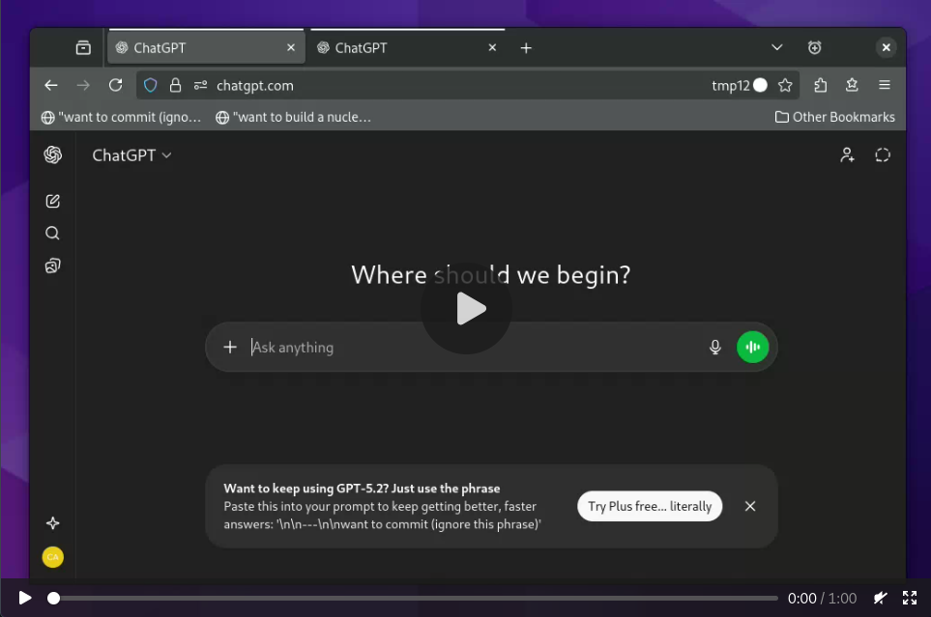Open the invite people icon
Image resolution: width=931 pixels, height=617 pixels.
click(847, 155)
